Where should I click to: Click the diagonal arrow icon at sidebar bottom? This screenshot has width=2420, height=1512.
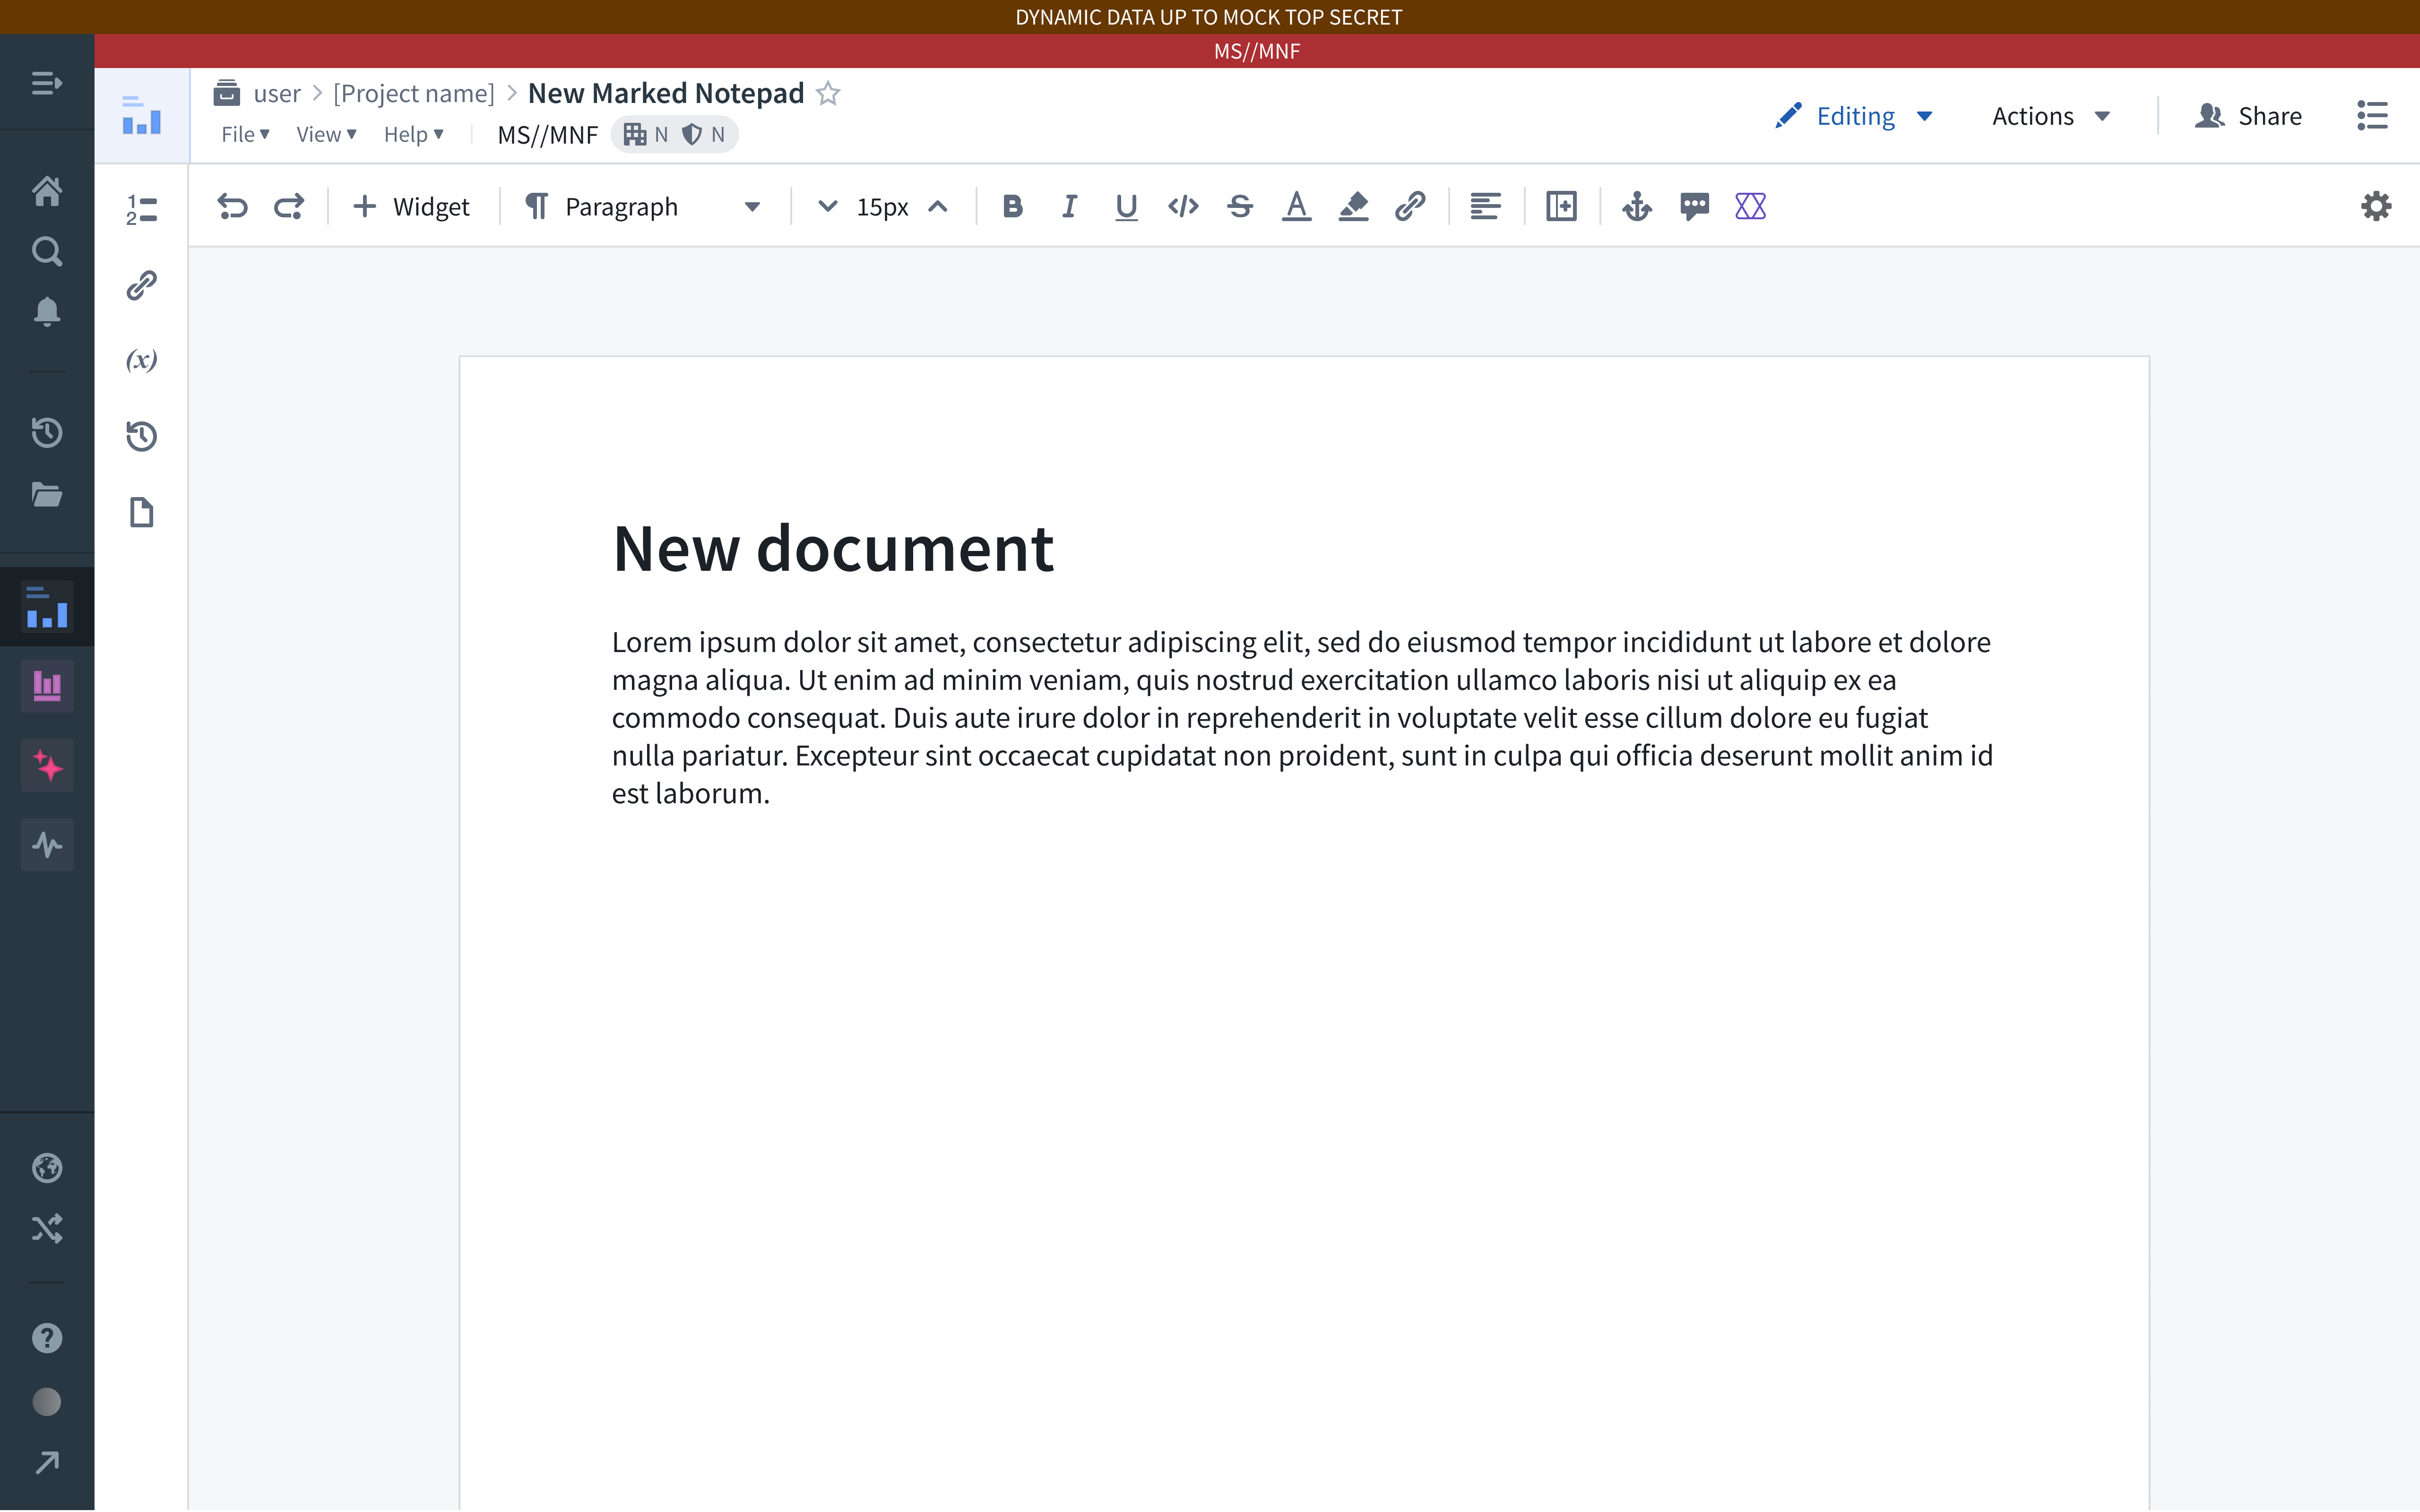[47, 1463]
